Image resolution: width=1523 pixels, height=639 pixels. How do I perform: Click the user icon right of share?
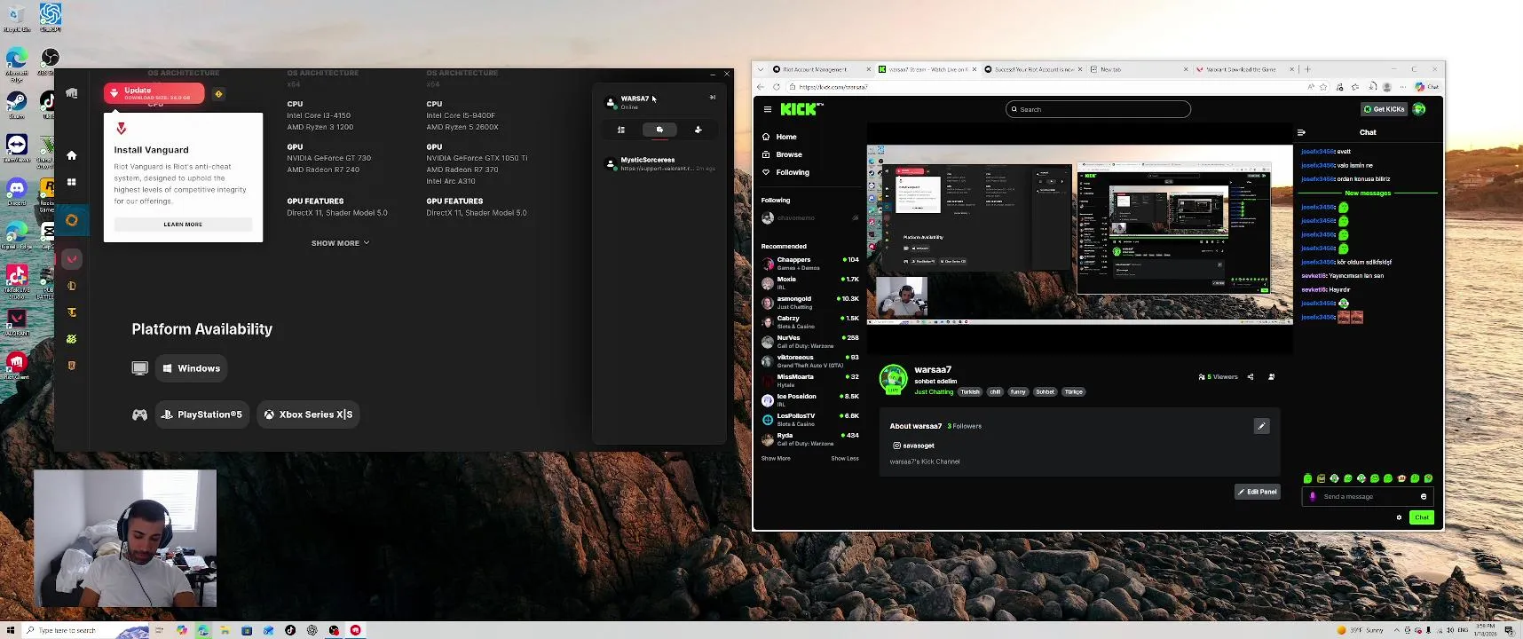(1271, 377)
